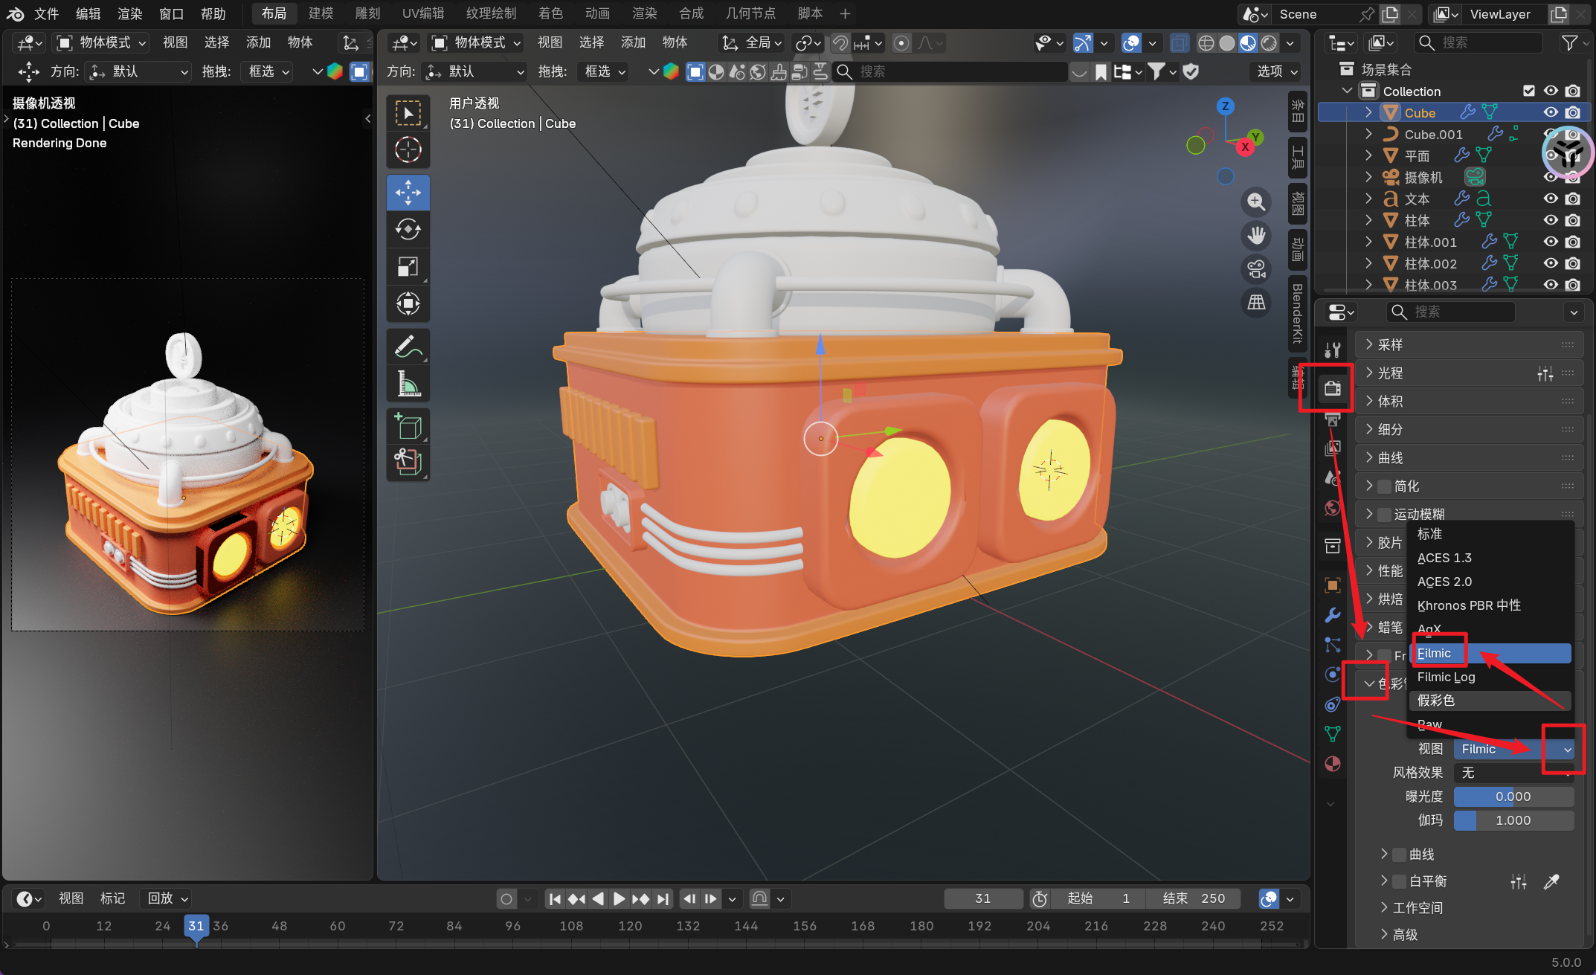Screen dimensions: 1596x975
Task: Enable the 白平衡 checkbox
Action: (1399, 881)
